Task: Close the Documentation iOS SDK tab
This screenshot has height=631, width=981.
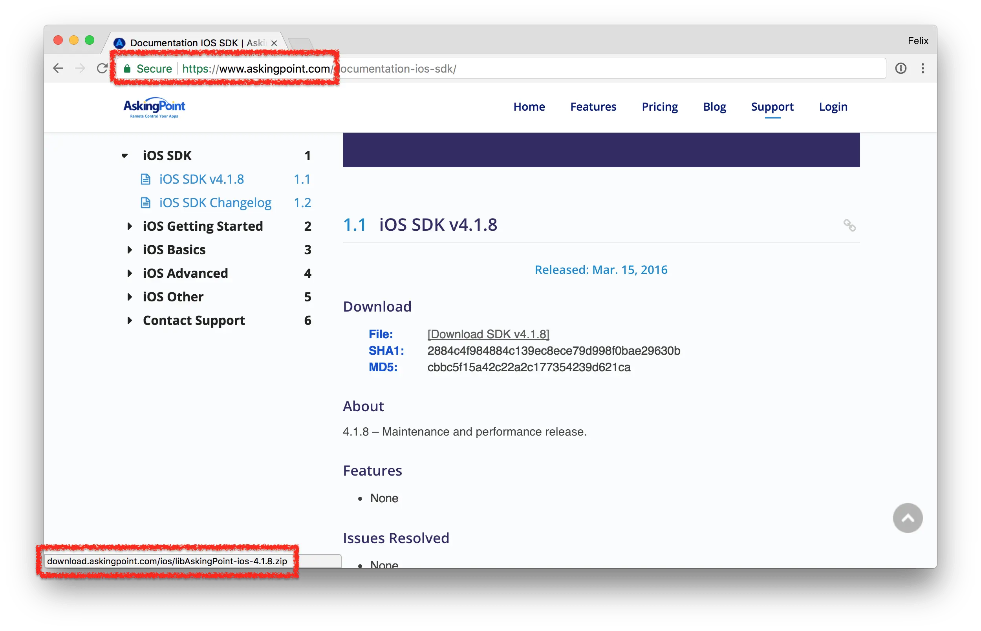Action: coord(274,43)
